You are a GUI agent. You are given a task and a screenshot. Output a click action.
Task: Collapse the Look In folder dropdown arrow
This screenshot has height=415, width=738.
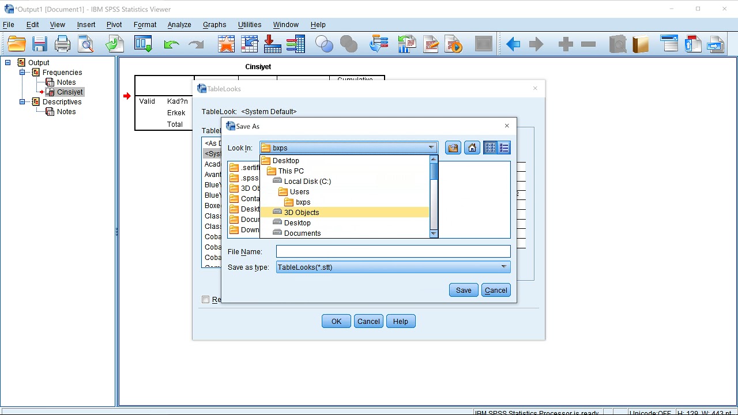coord(431,148)
